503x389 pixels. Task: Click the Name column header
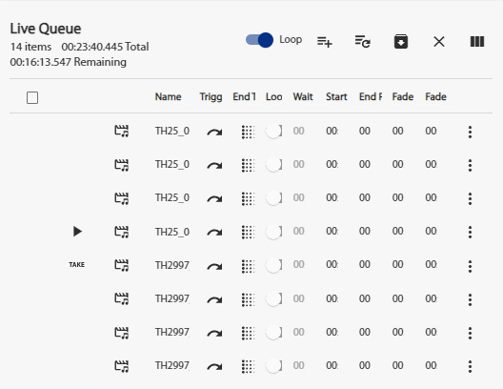[168, 96]
